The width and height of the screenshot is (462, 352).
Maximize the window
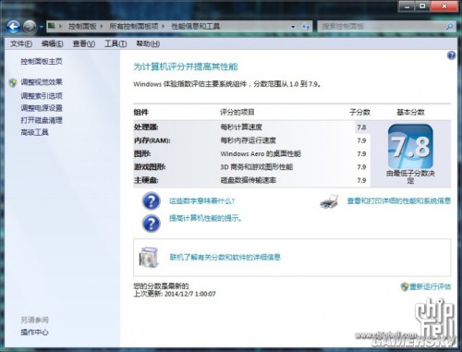pyautogui.click(x=423, y=6)
